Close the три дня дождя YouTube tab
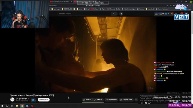Screen dimensions: 193x108 71,2
